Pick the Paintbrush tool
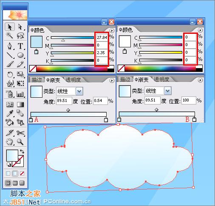Screen dimensions: 215x206 point(10,64)
